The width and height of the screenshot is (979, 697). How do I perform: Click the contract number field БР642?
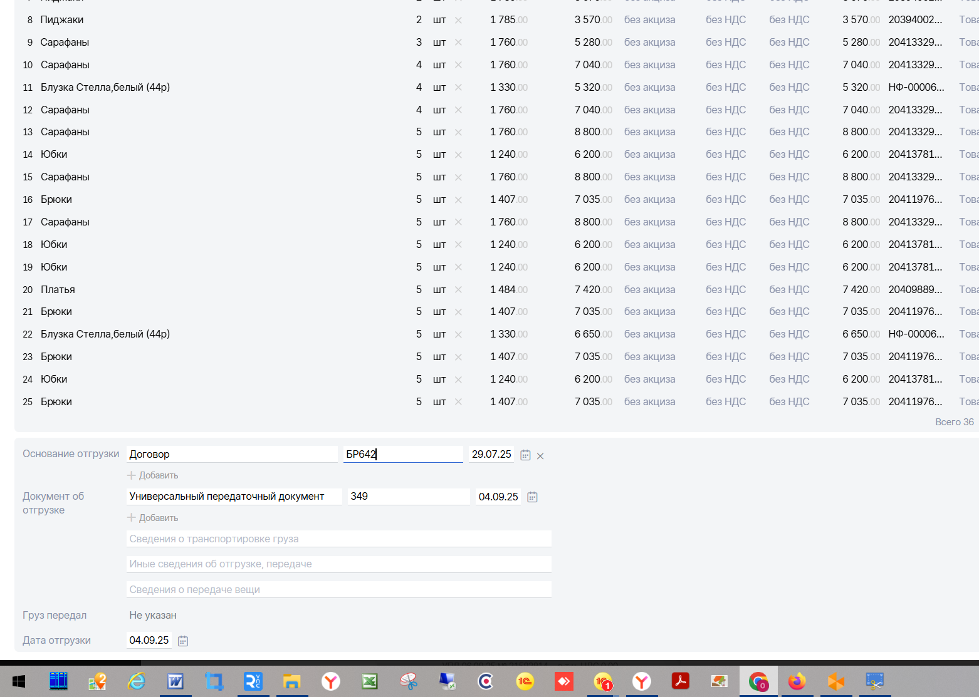point(403,455)
